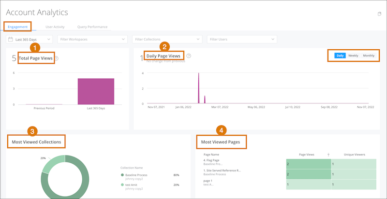Click the Previous Period bar

(44, 104)
